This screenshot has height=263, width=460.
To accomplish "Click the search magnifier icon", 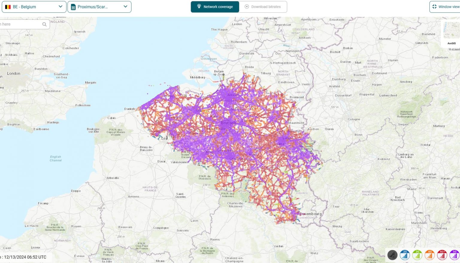I will tap(44, 24).
